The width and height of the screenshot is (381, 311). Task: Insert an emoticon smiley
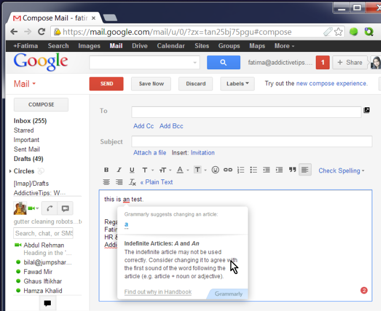point(215,170)
